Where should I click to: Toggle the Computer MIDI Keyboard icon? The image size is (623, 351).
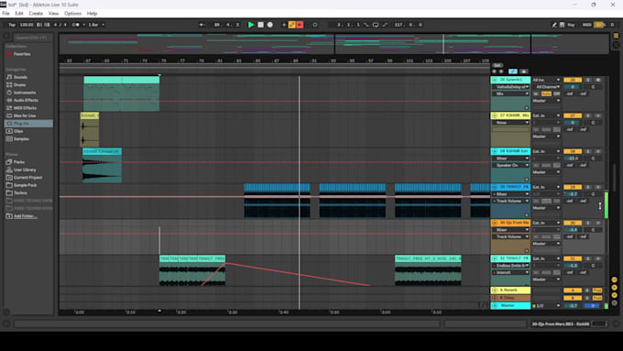click(563, 25)
